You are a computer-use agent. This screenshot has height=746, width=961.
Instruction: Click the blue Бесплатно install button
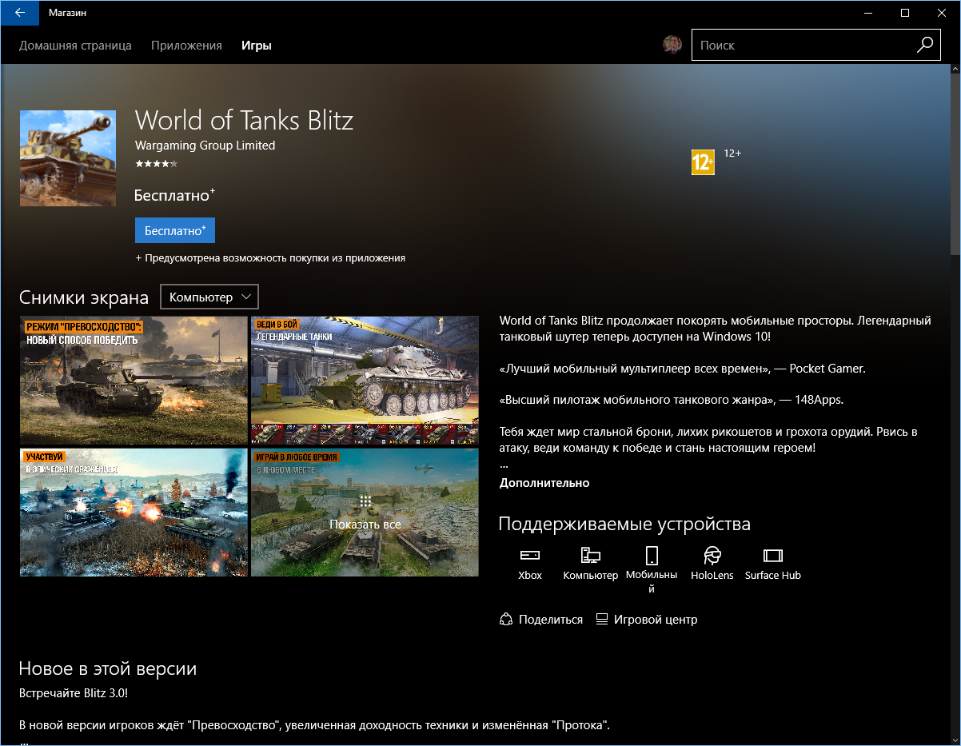(x=175, y=230)
